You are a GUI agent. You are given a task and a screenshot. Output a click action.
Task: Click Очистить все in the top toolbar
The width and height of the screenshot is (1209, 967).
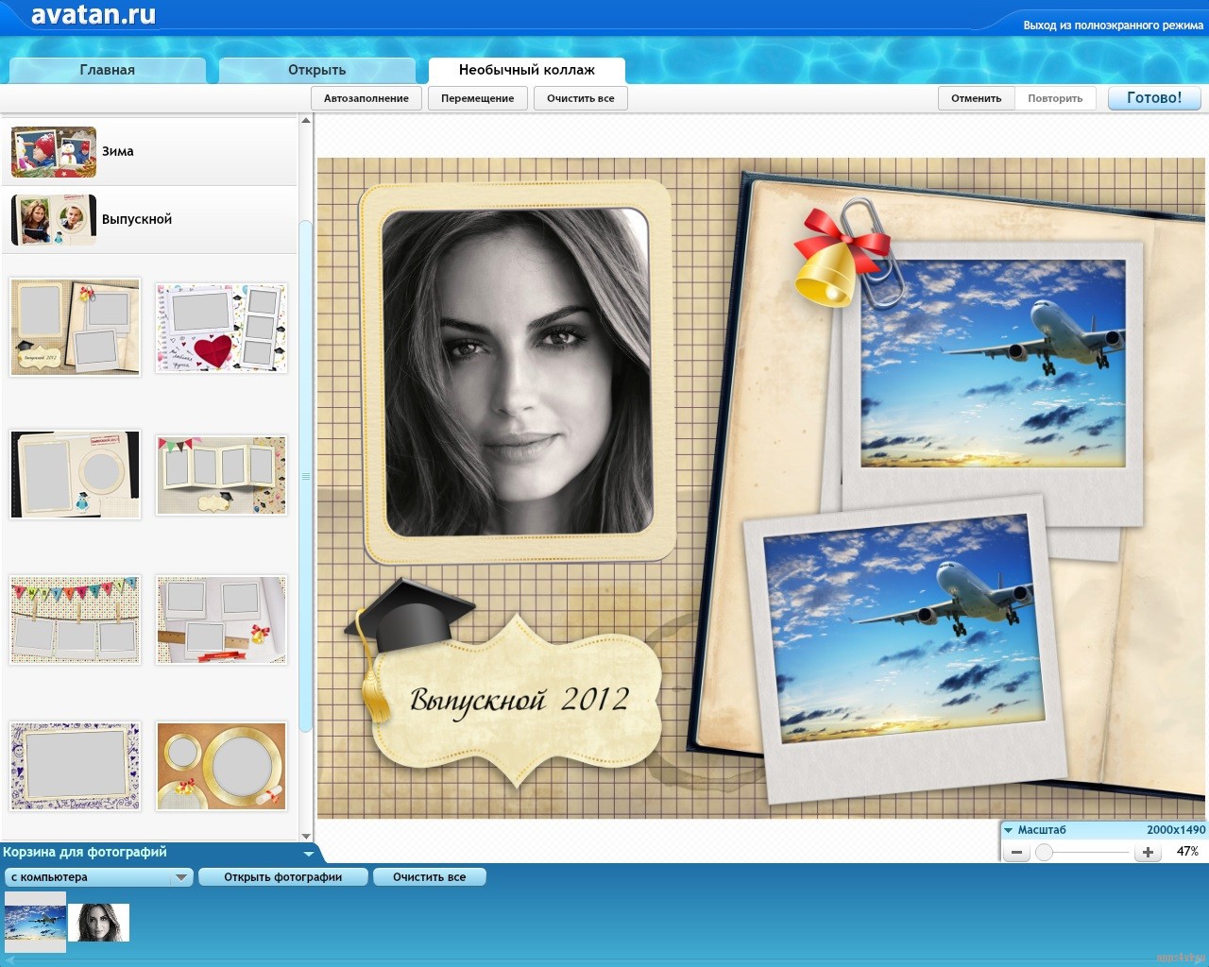[581, 98]
